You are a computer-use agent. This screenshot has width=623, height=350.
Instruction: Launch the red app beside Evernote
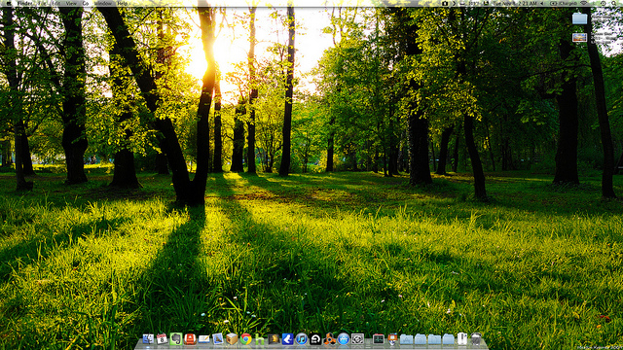click(190, 339)
